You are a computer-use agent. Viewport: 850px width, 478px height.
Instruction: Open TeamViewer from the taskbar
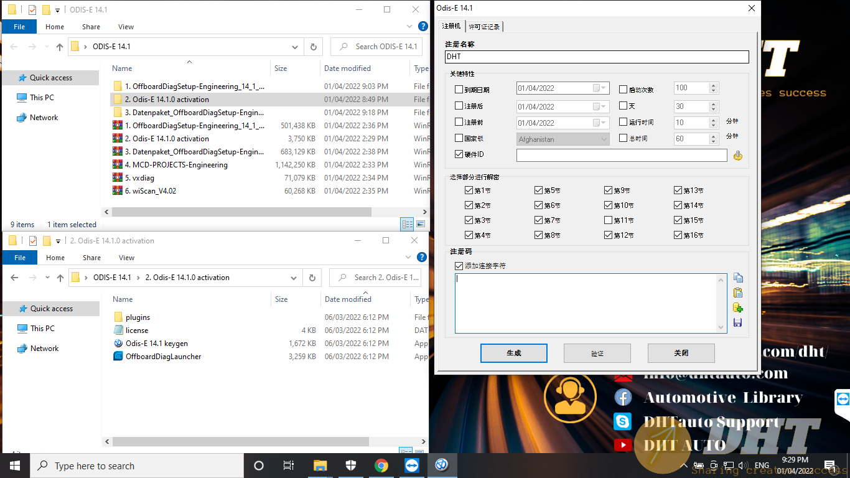pyautogui.click(x=412, y=466)
